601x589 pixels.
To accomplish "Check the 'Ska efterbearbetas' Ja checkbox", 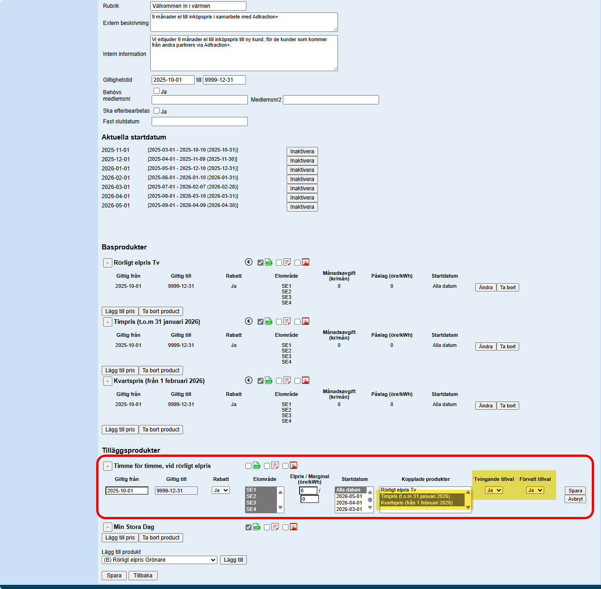I will click(x=156, y=111).
